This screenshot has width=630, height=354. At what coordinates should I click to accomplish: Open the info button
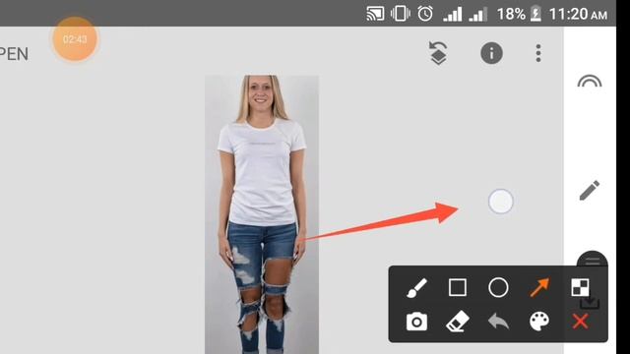click(x=491, y=53)
